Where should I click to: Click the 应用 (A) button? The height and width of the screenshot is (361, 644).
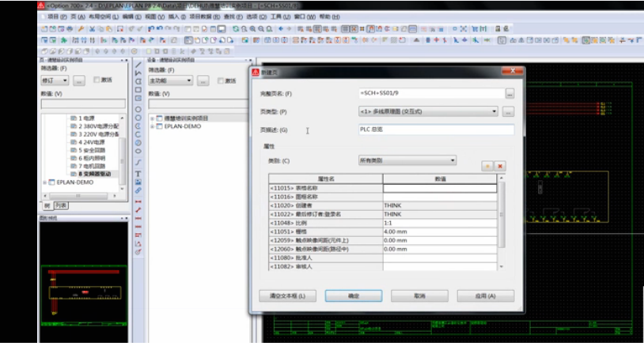coord(486,295)
